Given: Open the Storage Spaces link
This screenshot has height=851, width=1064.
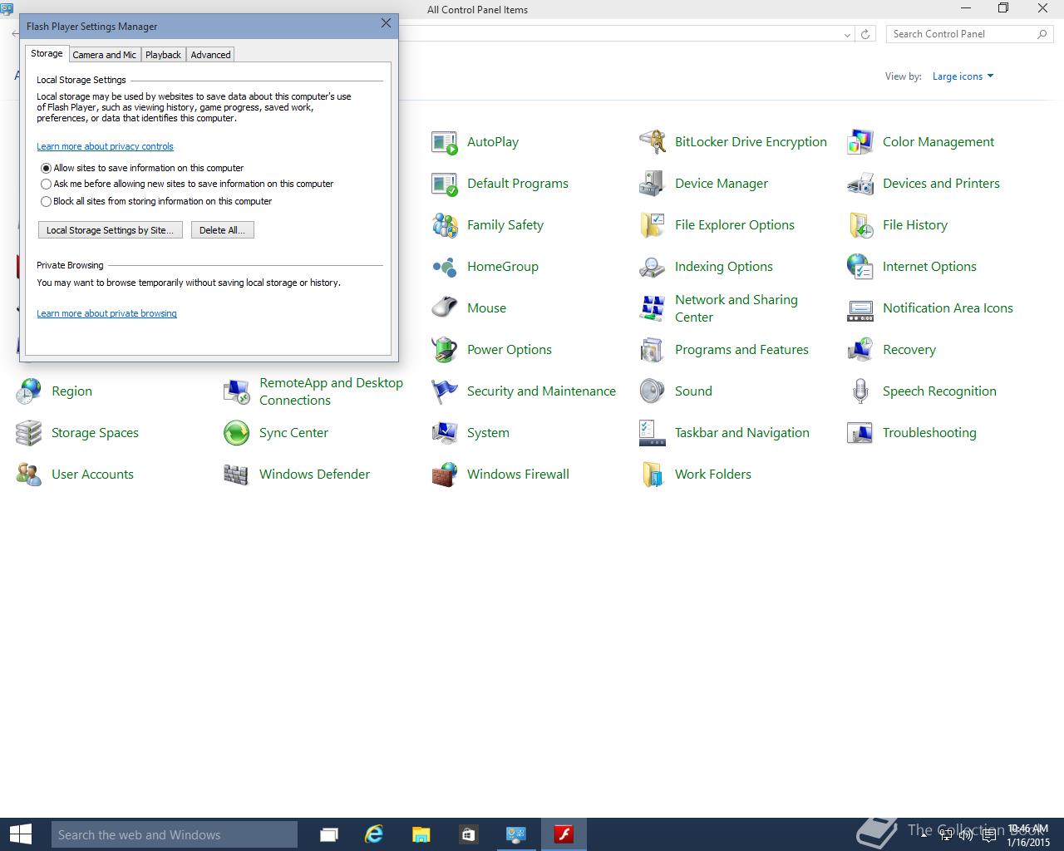Looking at the screenshot, I should (x=95, y=433).
